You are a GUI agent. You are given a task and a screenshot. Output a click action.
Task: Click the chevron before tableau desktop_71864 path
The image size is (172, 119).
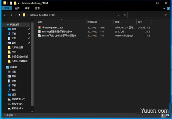click(27, 15)
